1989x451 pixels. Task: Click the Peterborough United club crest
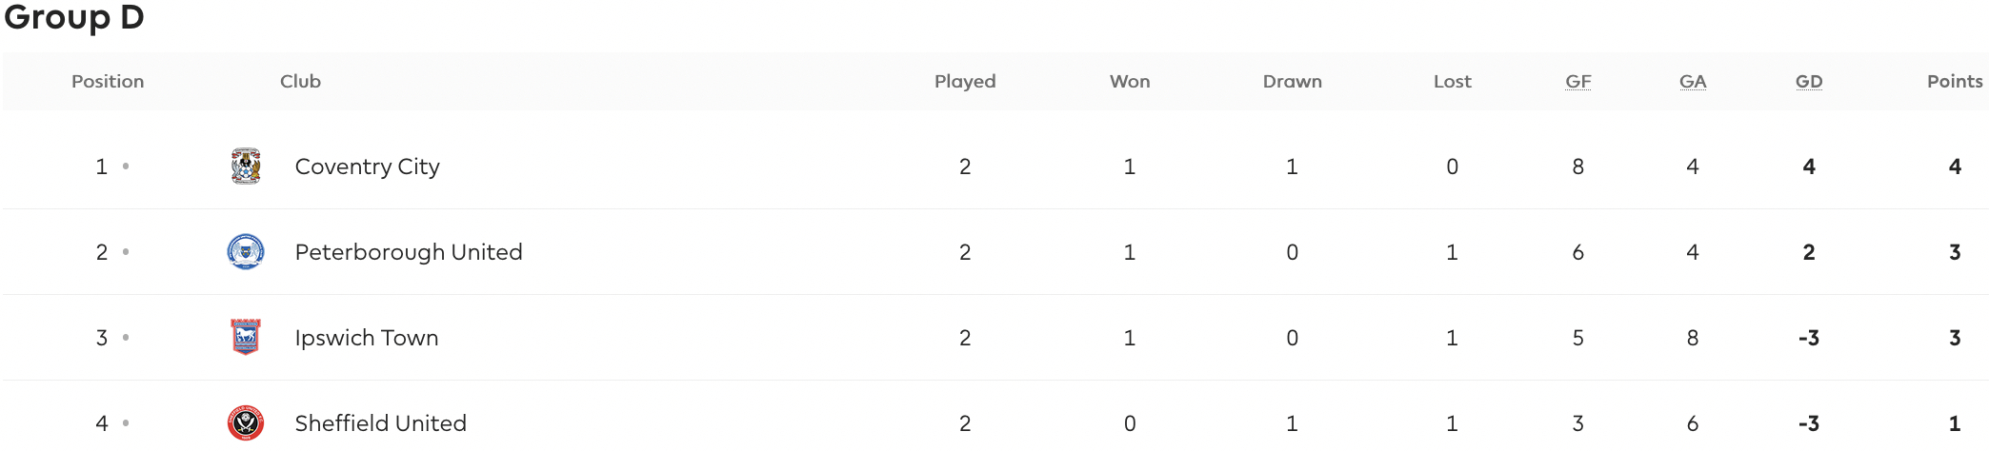pyautogui.click(x=246, y=252)
